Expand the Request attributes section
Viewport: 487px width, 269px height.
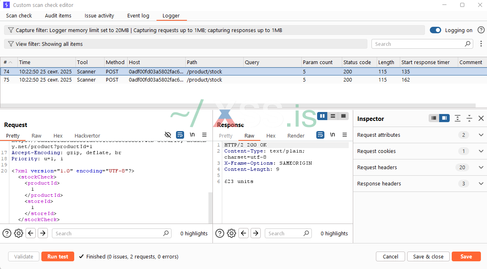(x=481, y=135)
